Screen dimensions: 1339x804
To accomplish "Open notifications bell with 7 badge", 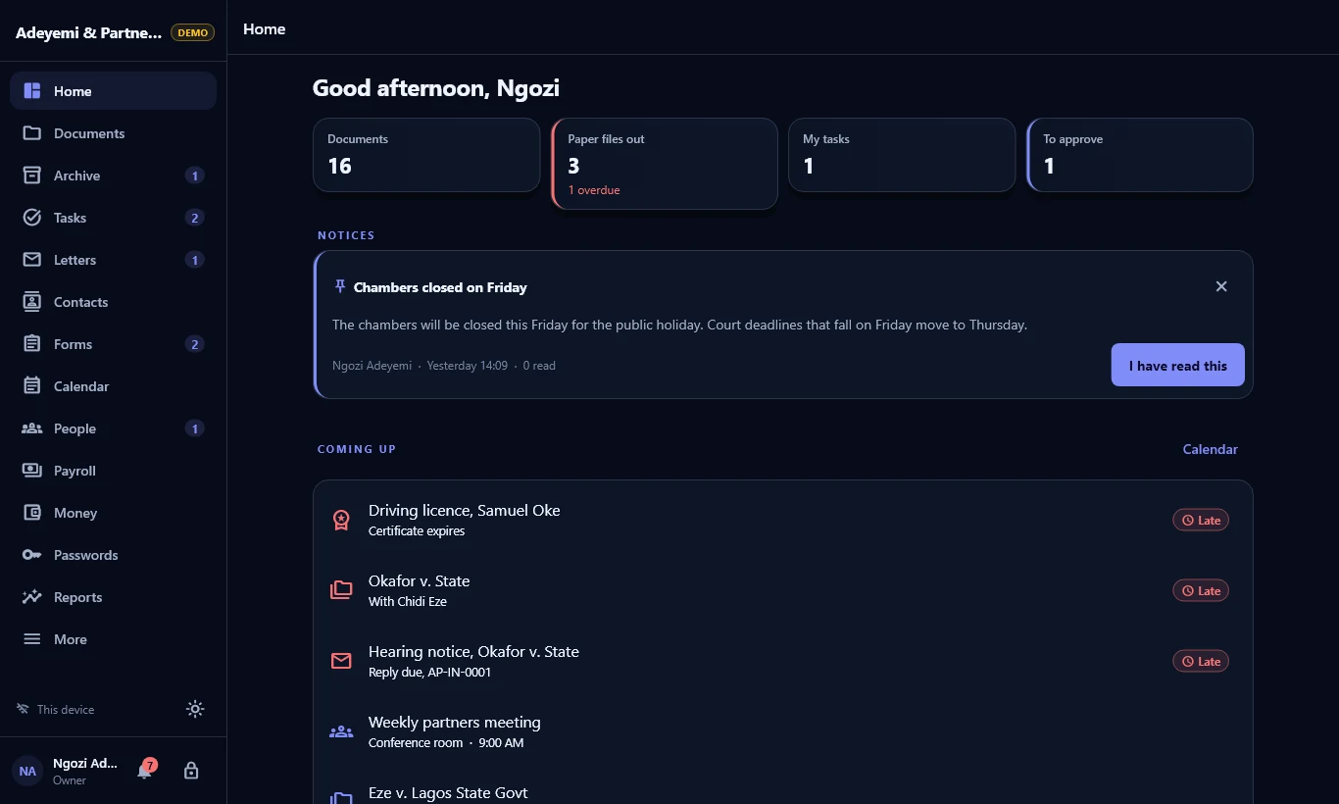I will click(x=145, y=770).
